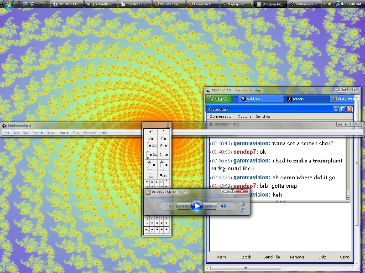Open the File menu in Mathematica
This screenshot has height=273, width=365.
[7, 132]
